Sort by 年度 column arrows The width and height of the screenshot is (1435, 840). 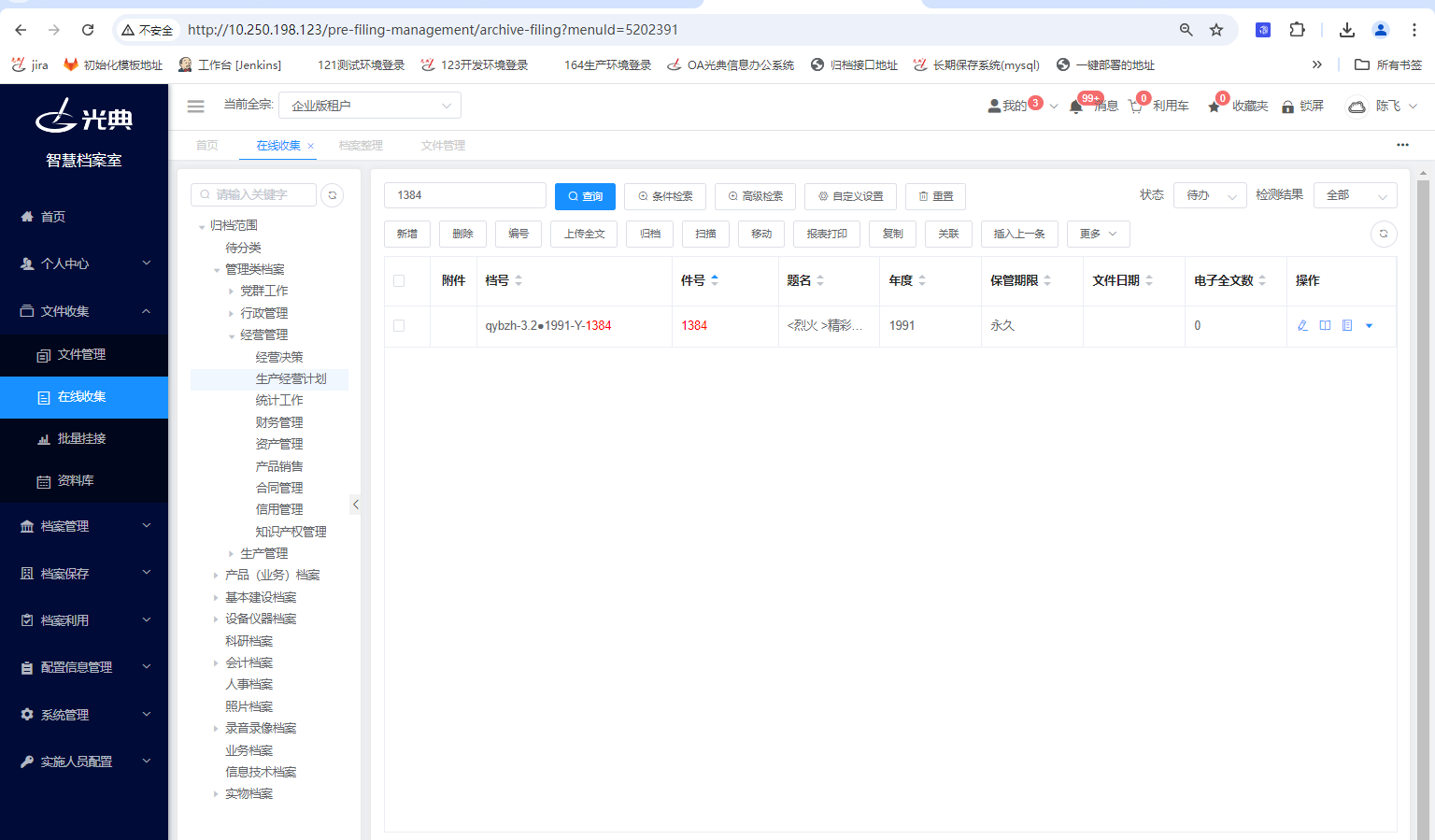[922, 280]
